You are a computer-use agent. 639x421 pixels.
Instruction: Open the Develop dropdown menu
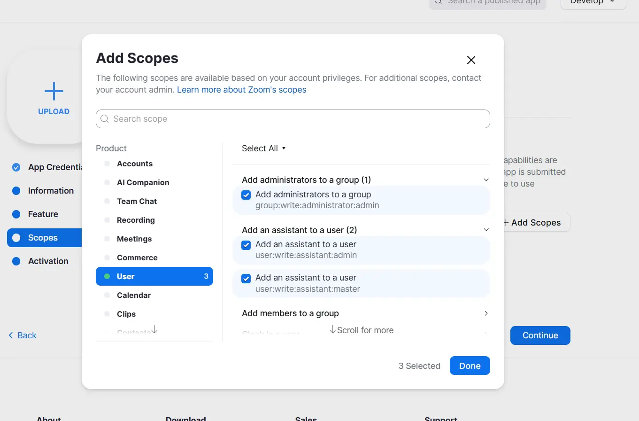coord(593,2)
